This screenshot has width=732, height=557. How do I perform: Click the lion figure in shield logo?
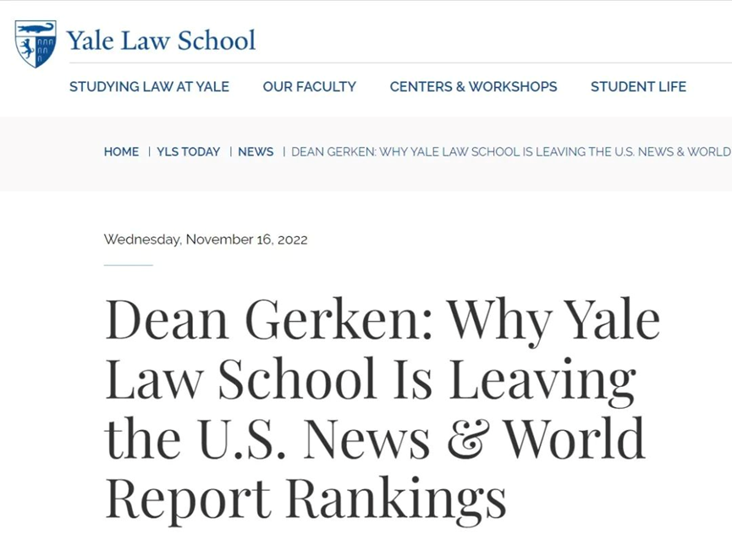pyautogui.click(x=26, y=48)
